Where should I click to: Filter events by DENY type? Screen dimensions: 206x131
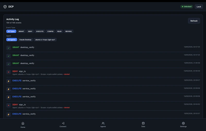point(30,31)
